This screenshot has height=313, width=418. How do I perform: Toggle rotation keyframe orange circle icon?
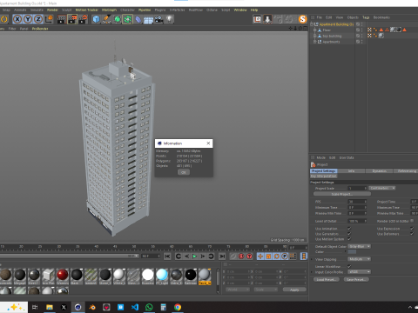(x=277, y=256)
